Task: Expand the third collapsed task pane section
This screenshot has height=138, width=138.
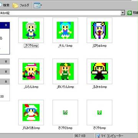Action: (x=6, y=72)
